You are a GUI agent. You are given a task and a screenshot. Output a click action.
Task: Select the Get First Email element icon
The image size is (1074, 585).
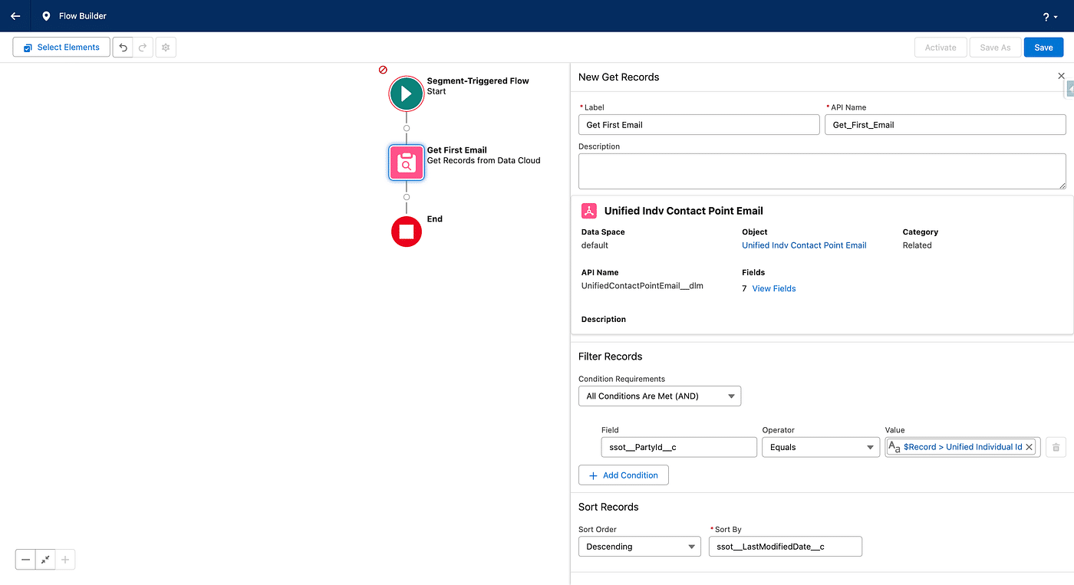pos(406,163)
